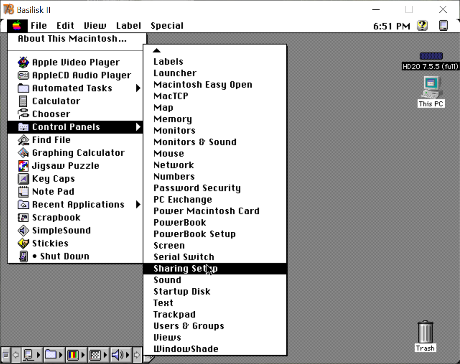Choose Map control panel
Image resolution: width=460 pixels, height=364 pixels.
215,107
